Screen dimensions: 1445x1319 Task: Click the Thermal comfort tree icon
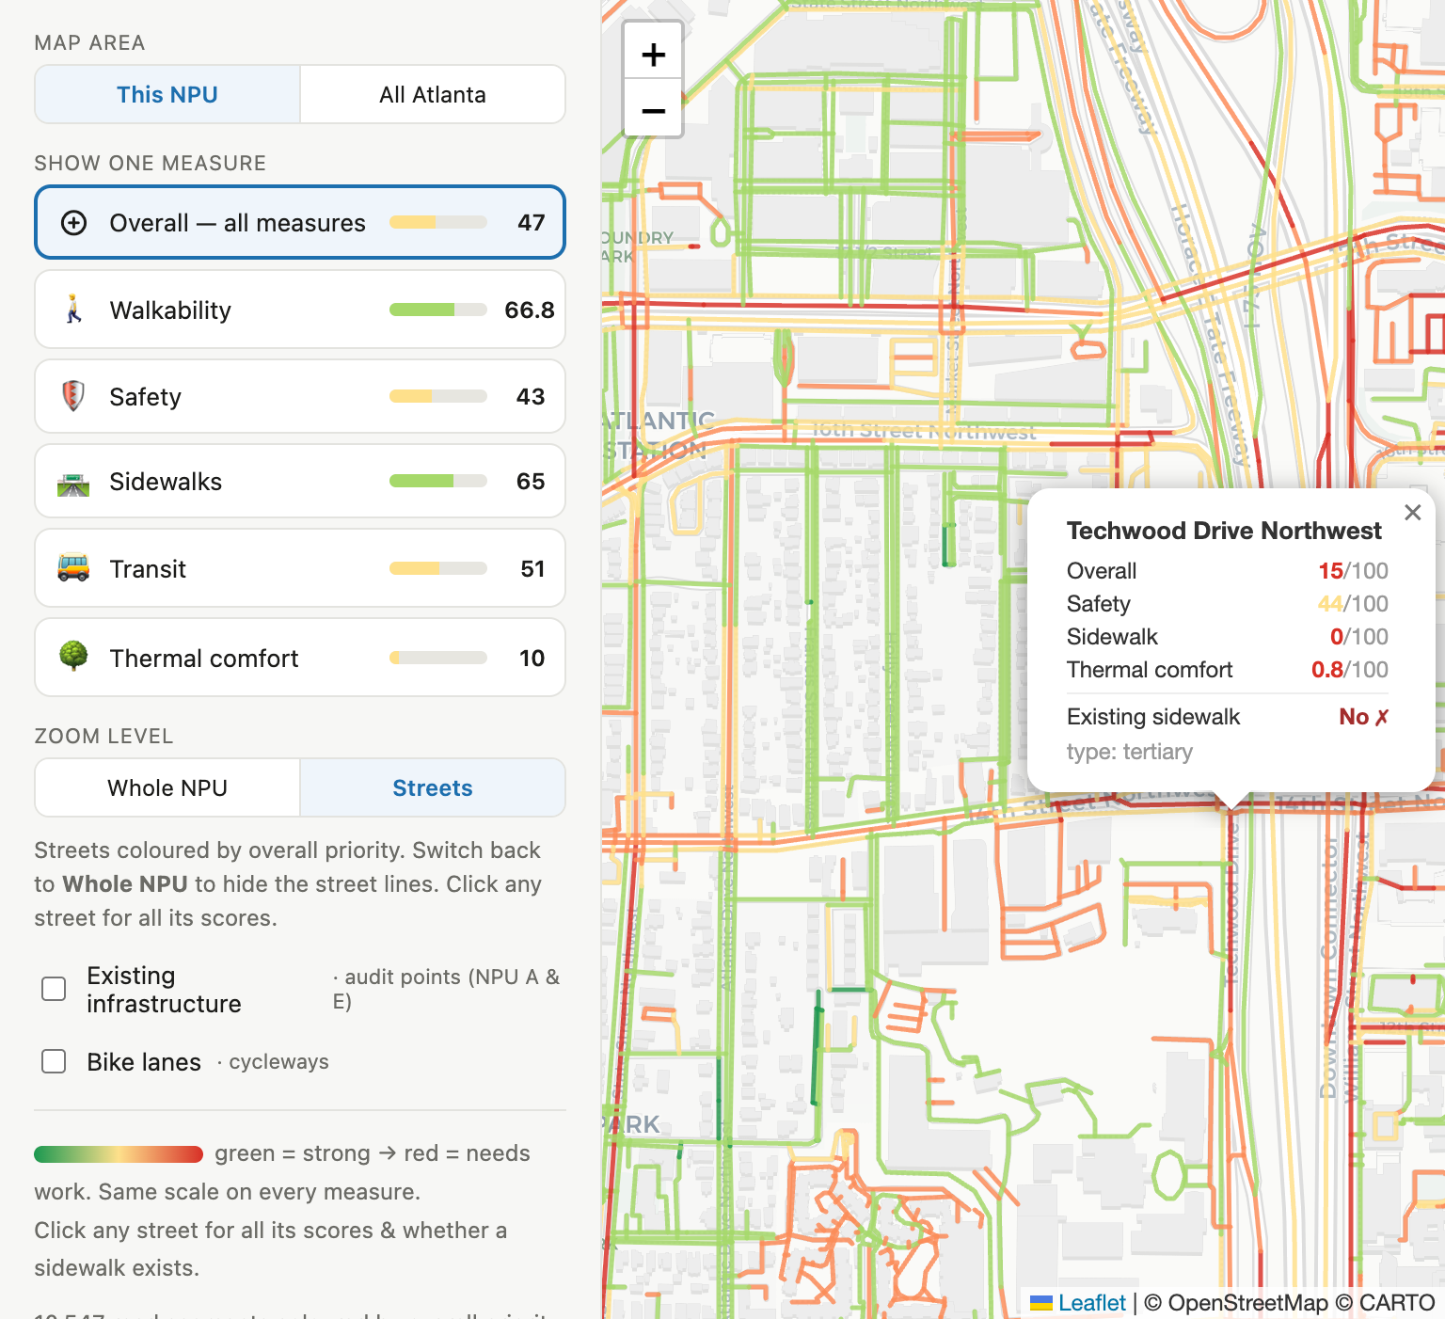click(x=73, y=657)
